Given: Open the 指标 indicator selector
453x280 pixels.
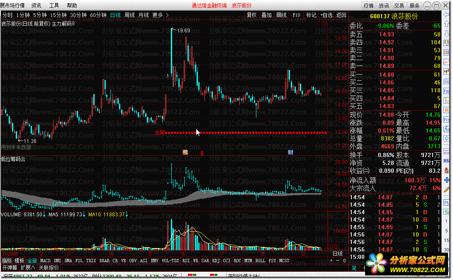Looking at the screenshot, I should [x=7, y=261].
